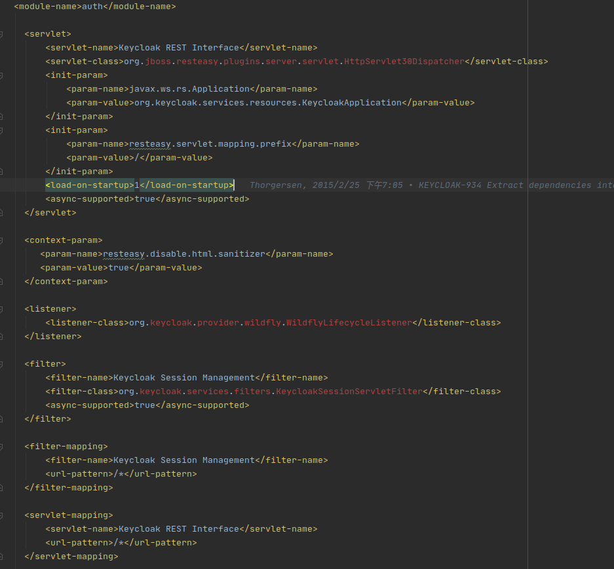Click the url-pattern line inside filter-mapping

pyautogui.click(x=121, y=474)
